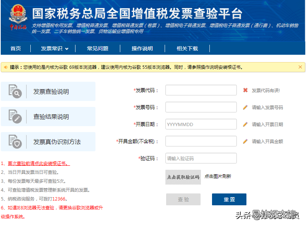The width and height of the screenshot is (306, 226).
Task: Open the 发票真伪识别方法 panel
Action: (x=48, y=142)
